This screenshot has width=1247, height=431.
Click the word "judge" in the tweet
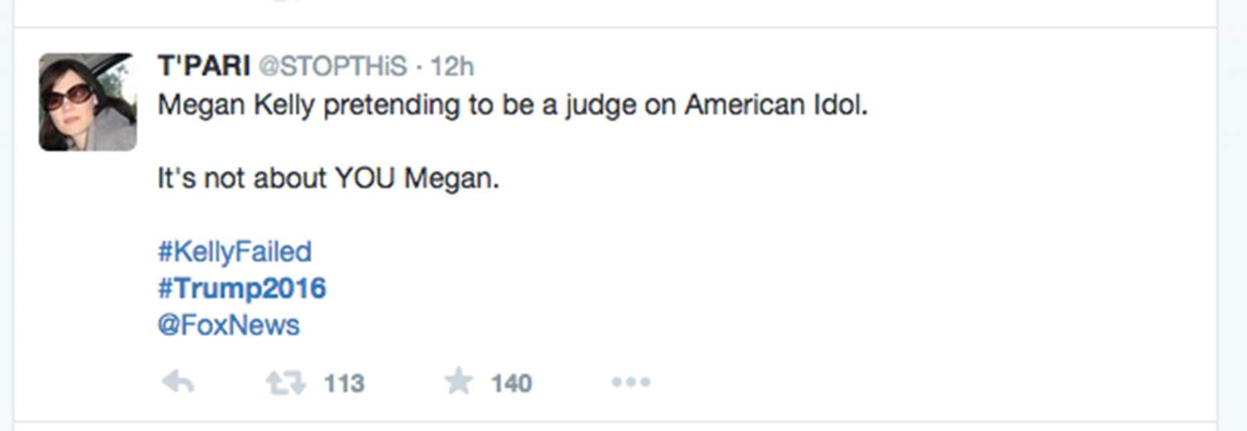click(600, 105)
